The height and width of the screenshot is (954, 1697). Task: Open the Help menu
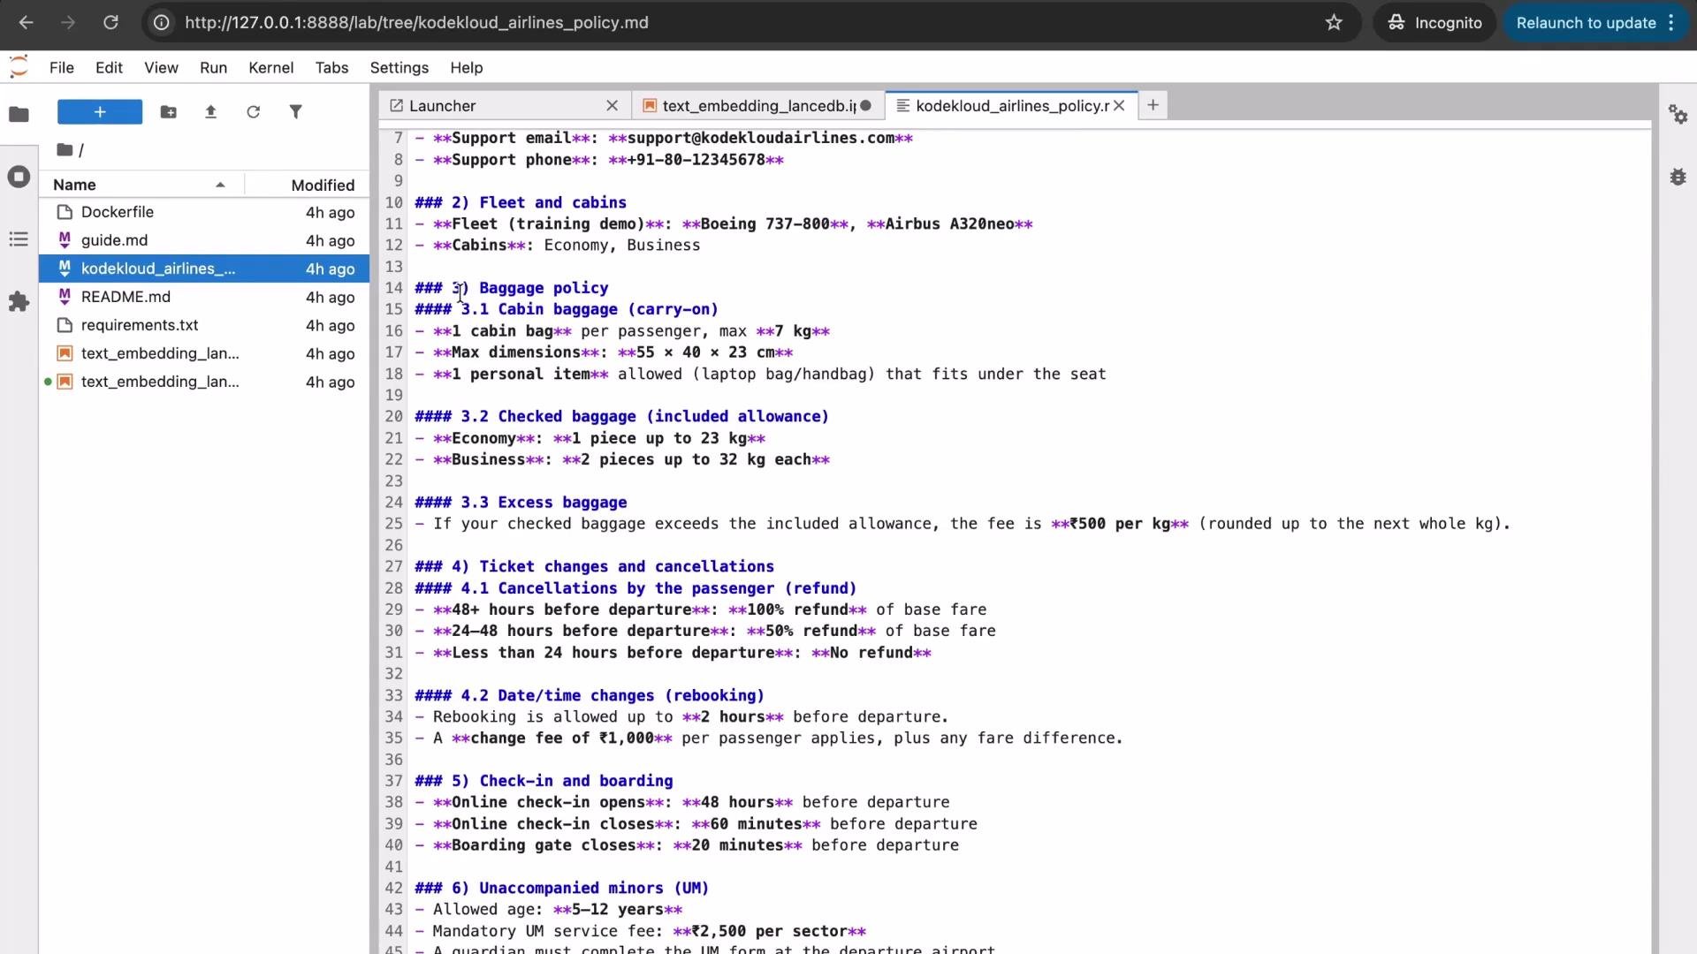tap(466, 68)
